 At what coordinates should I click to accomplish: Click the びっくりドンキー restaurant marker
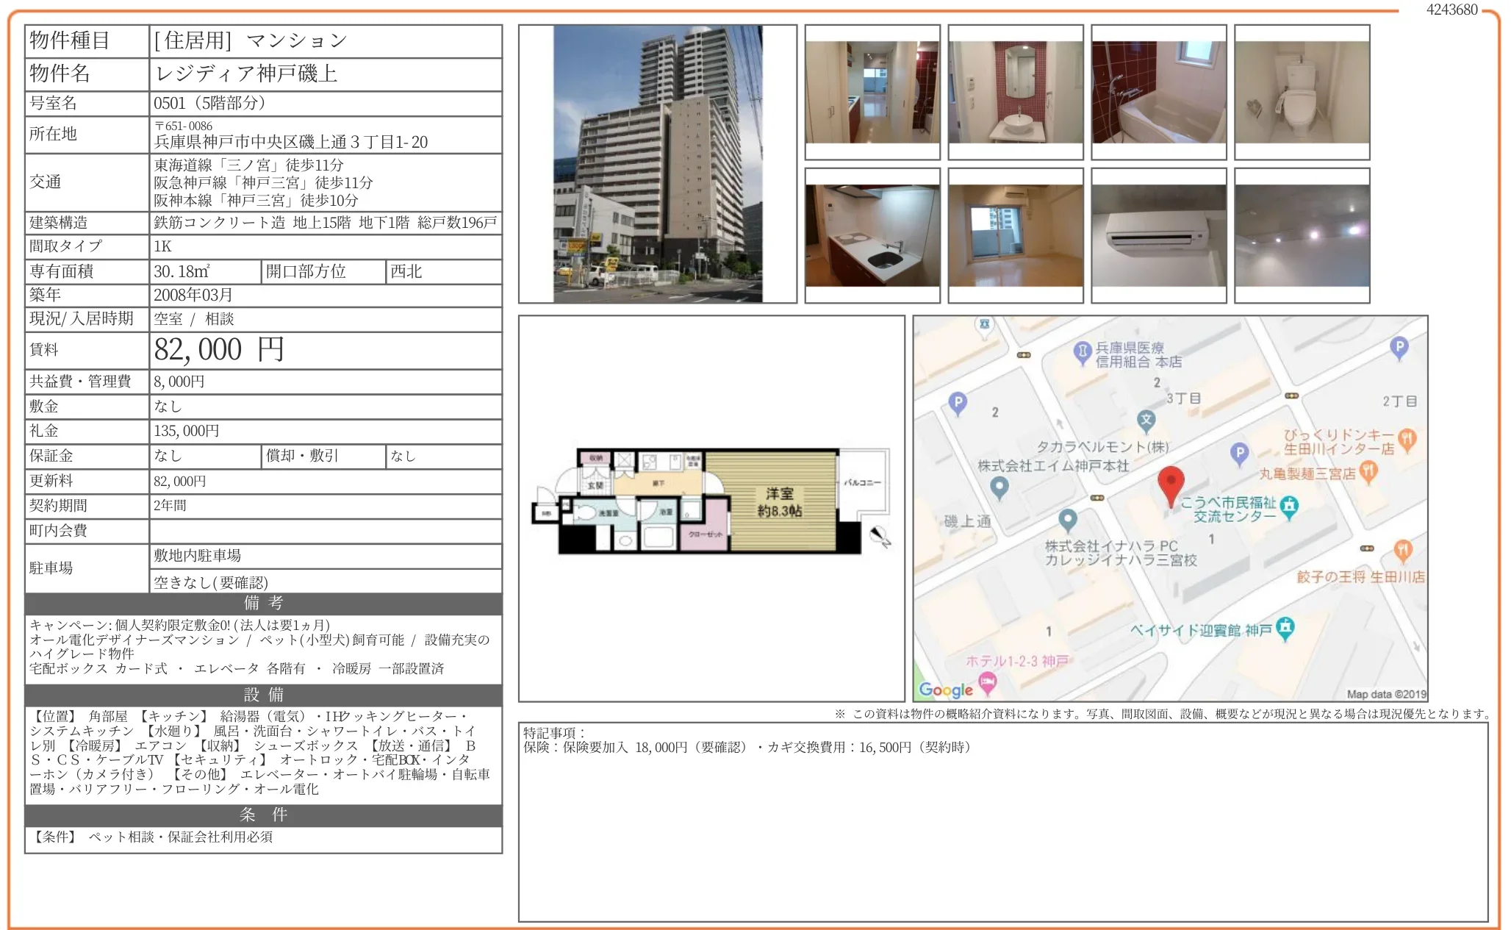tap(1407, 438)
